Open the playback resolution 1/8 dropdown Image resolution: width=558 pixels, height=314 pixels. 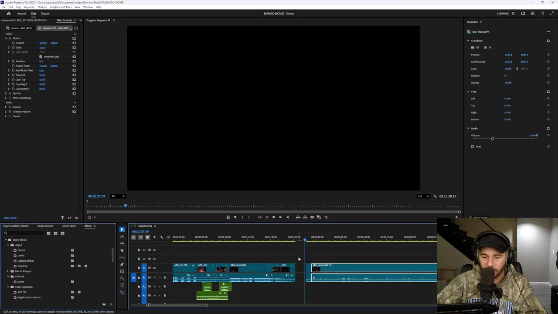423,196
